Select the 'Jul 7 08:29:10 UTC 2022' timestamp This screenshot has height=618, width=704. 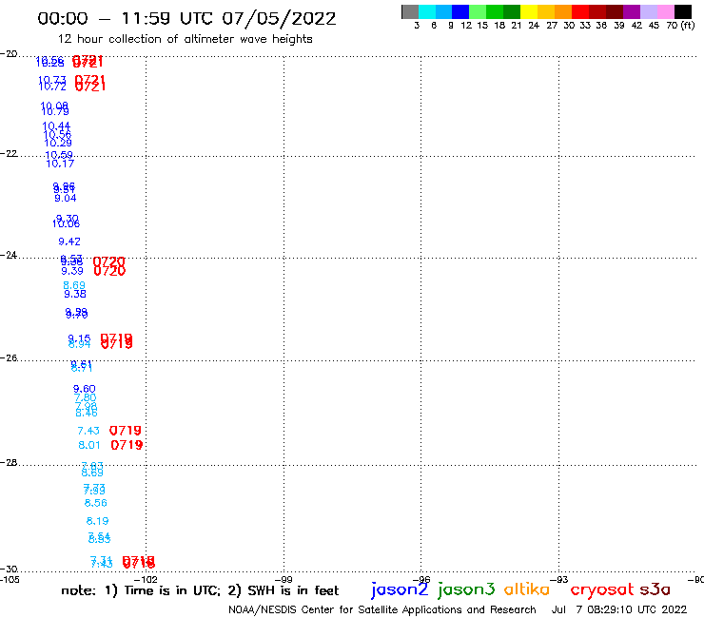tap(619, 609)
